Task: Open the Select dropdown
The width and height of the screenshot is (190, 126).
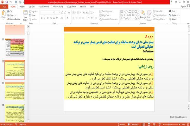Action: pyautogui.click(x=173, y=19)
